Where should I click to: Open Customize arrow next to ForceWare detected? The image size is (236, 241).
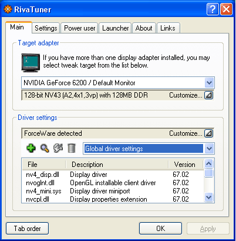point(208,133)
